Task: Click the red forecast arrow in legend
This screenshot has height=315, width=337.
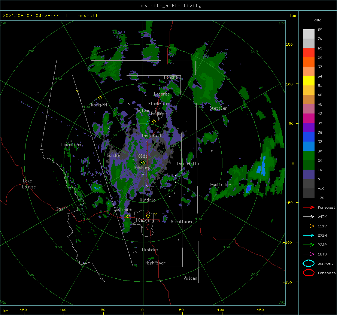Action: click(x=309, y=207)
